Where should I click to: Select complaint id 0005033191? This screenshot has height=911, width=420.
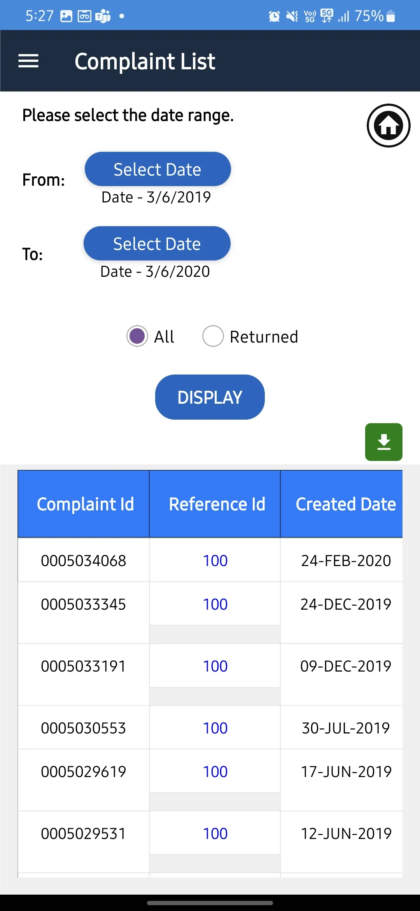pos(84,666)
